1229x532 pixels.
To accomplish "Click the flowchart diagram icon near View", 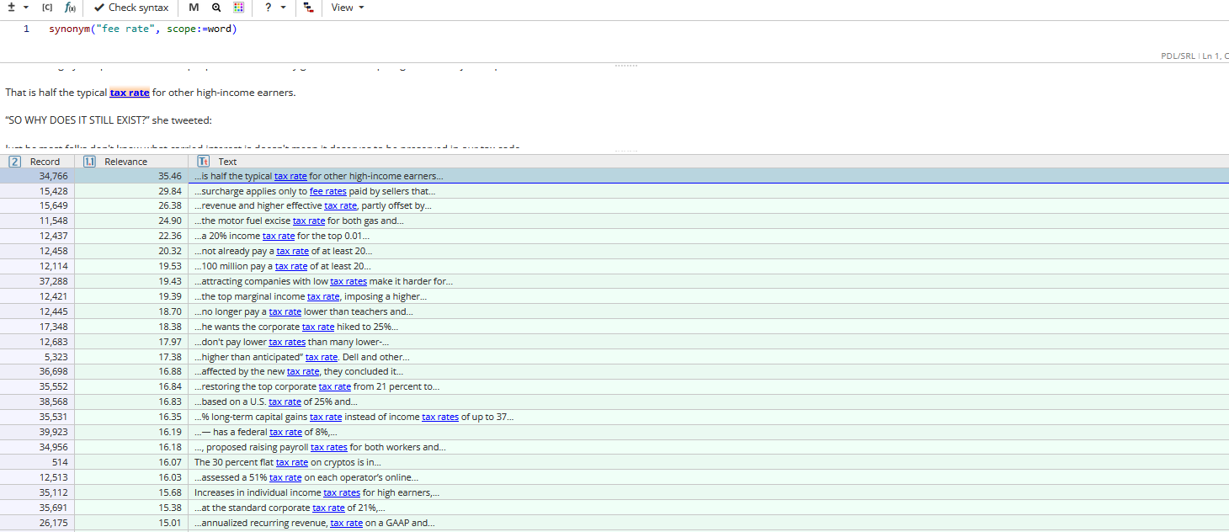I will [307, 8].
